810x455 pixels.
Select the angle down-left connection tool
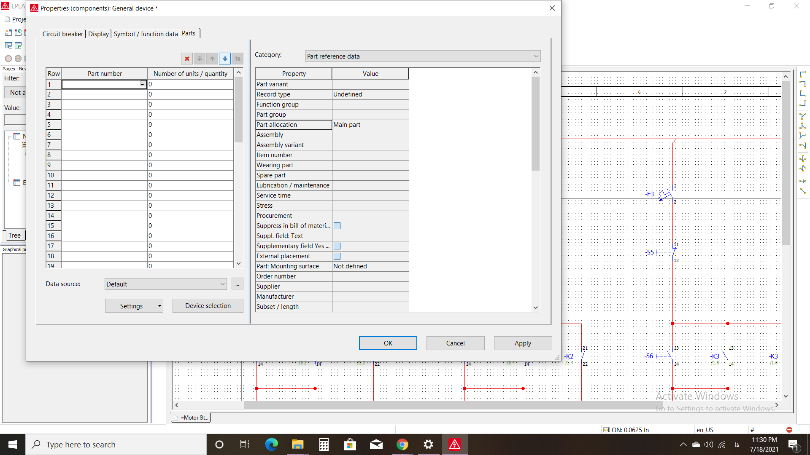(x=803, y=84)
